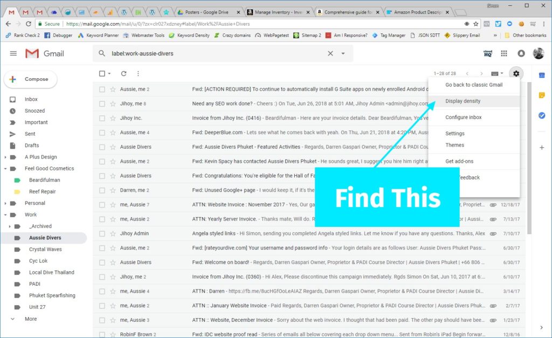Viewport: 552px width, 338px height.
Task: Bookmark this page with the star icon
Action: point(476,24)
